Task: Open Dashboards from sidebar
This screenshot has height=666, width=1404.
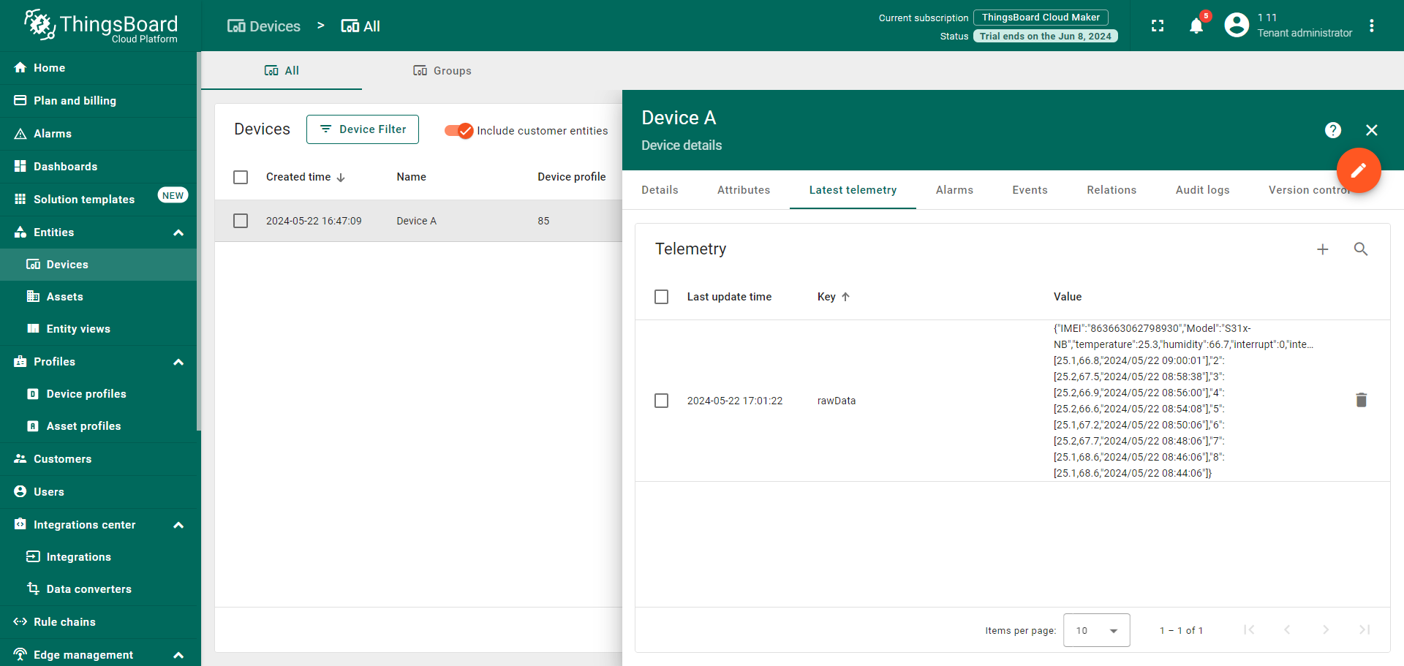Action: point(99,167)
